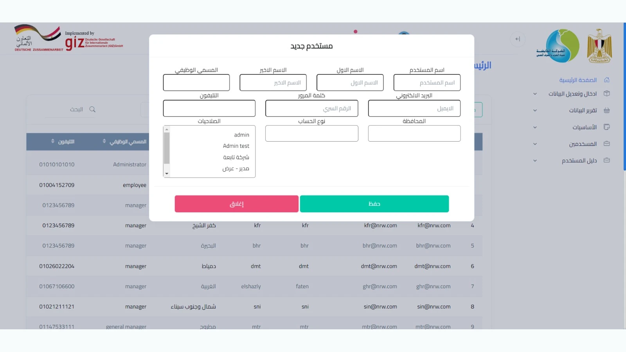Click email dmt@nrw.com in row 6
This screenshot has width=626, height=352.
click(379, 266)
